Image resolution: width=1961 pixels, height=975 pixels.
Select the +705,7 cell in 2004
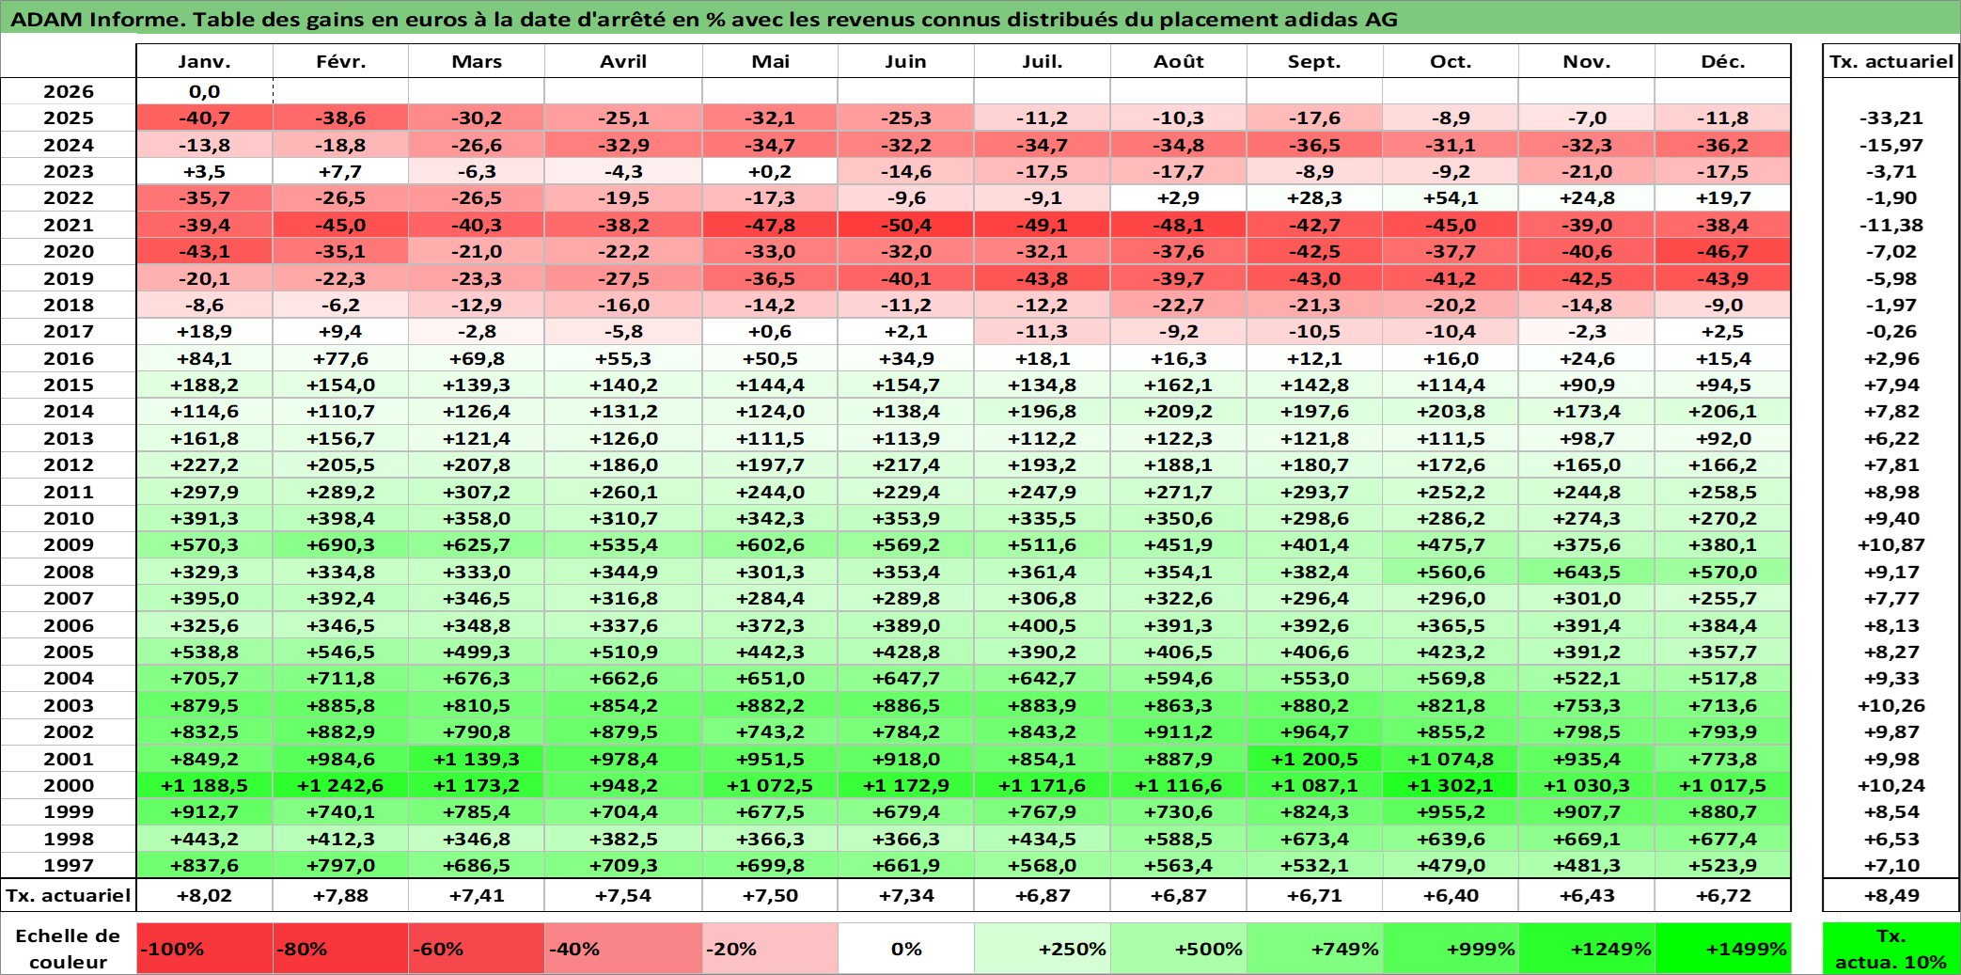204,678
